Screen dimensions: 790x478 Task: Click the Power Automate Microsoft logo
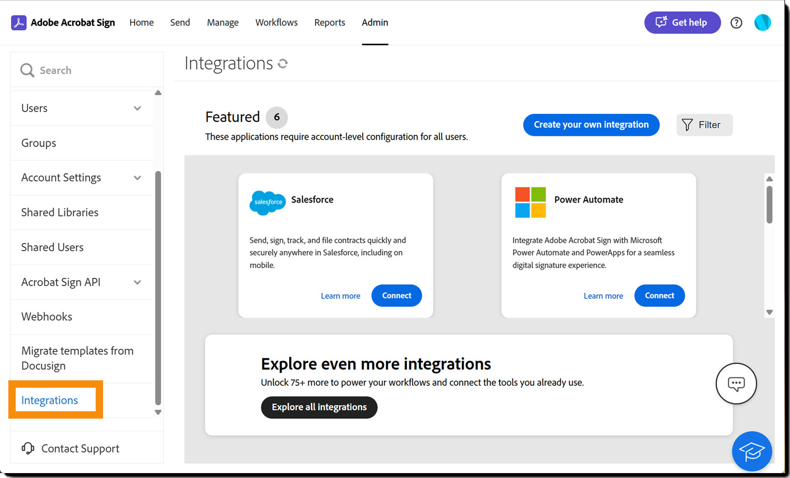[x=530, y=202]
